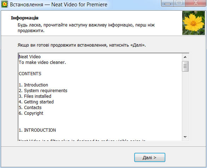The image size is (207, 168).
Task: Click the readme scrollbar thumb
Action: (185, 66)
